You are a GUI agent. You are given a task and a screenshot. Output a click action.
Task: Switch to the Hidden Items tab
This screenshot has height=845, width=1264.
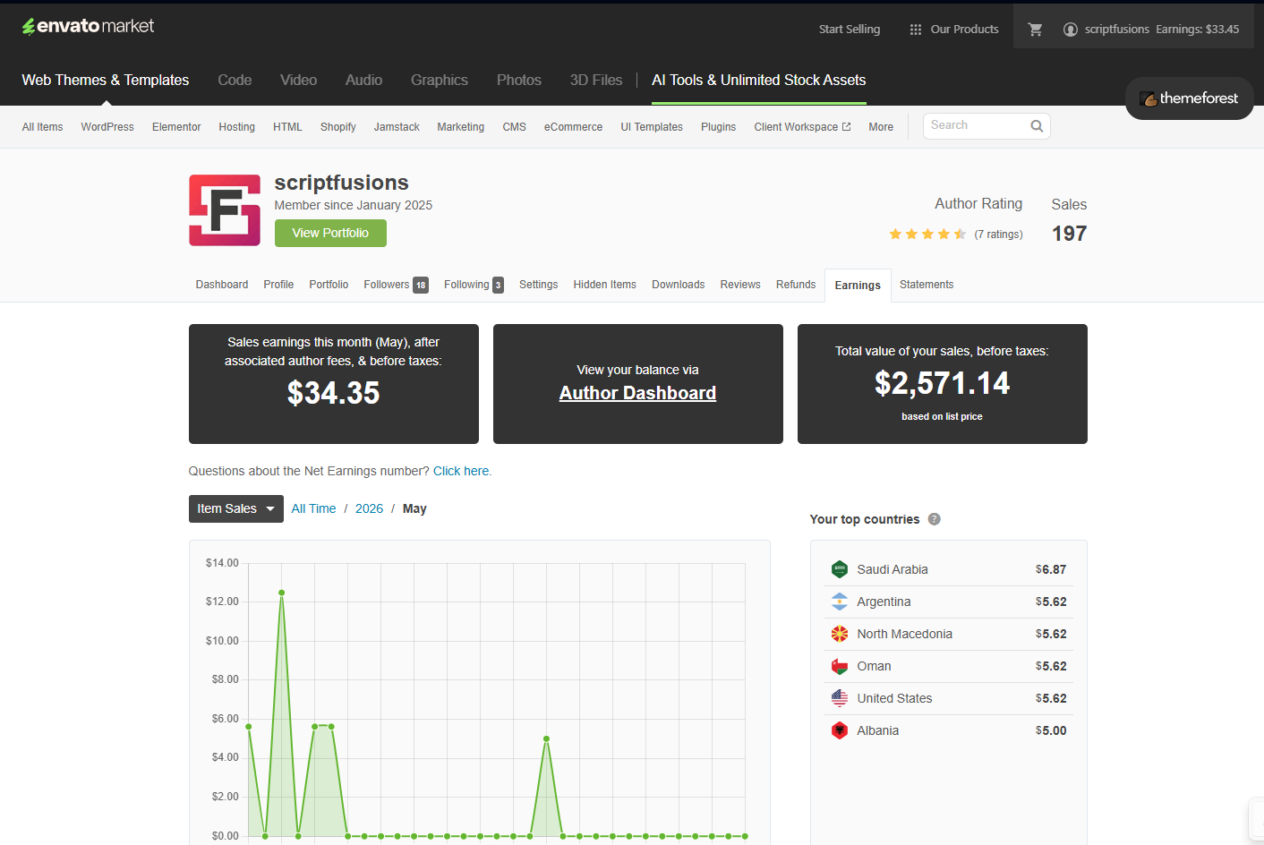pos(605,285)
